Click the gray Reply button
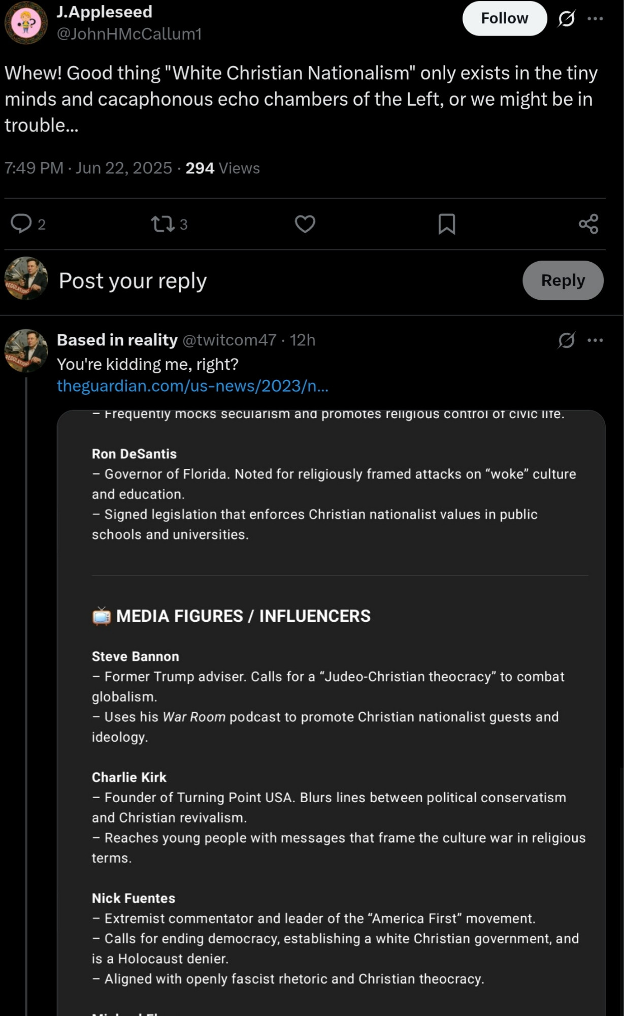 (x=563, y=280)
